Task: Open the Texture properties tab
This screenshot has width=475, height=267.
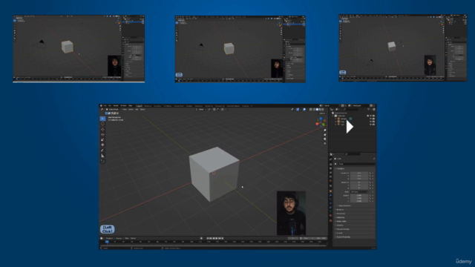Action: pyautogui.click(x=331, y=221)
